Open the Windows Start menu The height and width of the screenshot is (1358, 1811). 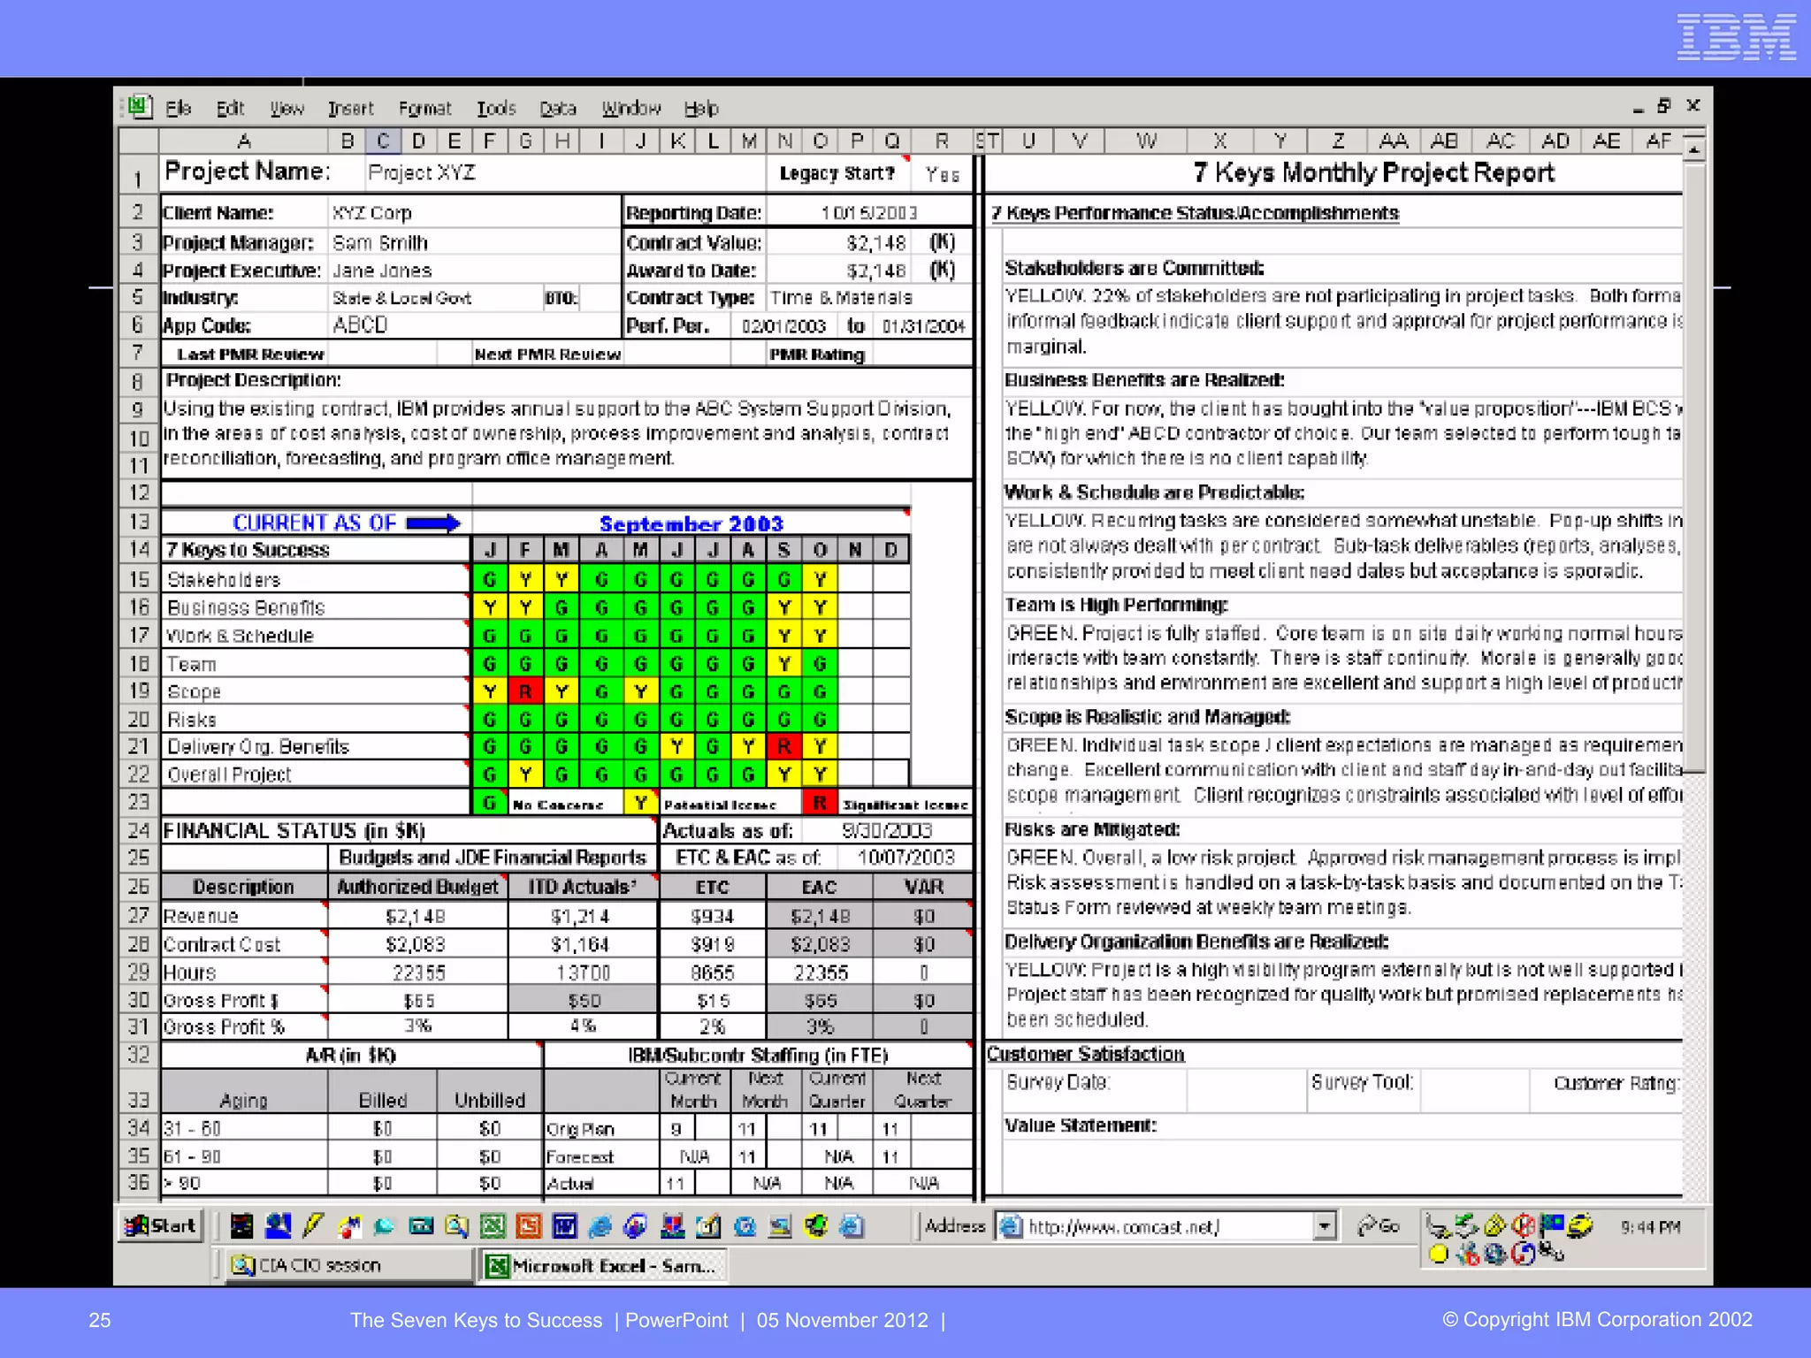[x=161, y=1226]
